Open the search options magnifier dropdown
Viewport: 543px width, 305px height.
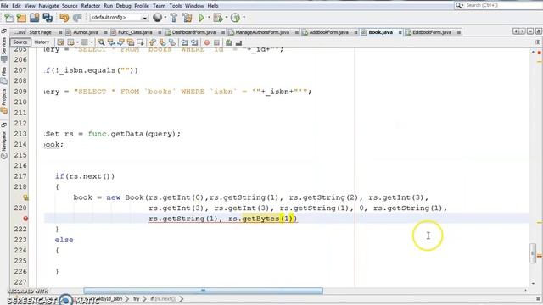(x=459, y=5)
